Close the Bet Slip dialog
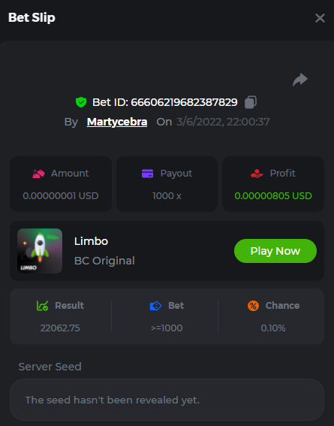 click(320, 18)
